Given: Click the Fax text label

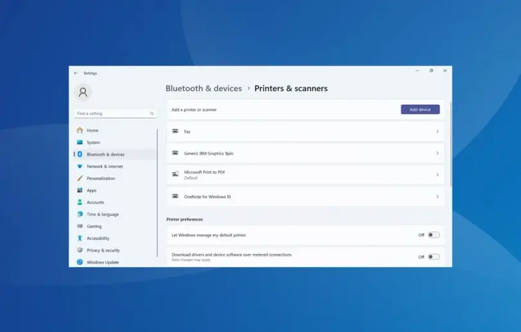Looking at the screenshot, I should pyautogui.click(x=187, y=132).
